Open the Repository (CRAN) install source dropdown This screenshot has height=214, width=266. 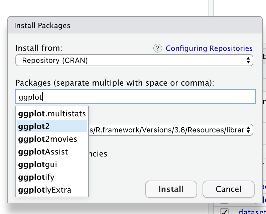134,60
